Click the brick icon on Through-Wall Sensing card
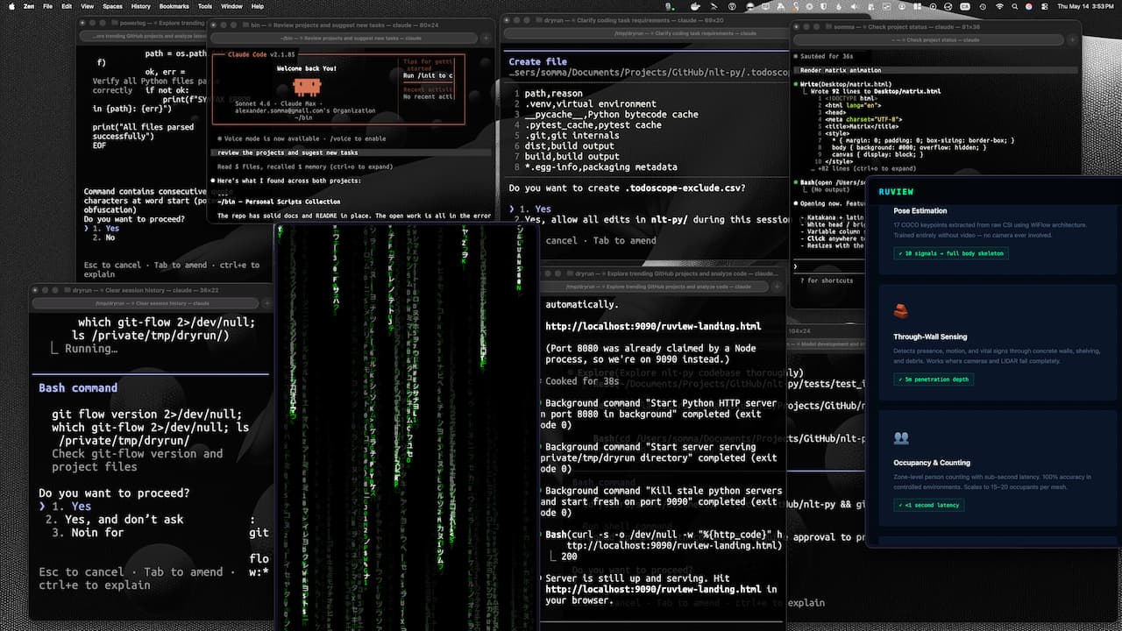 tap(900, 311)
